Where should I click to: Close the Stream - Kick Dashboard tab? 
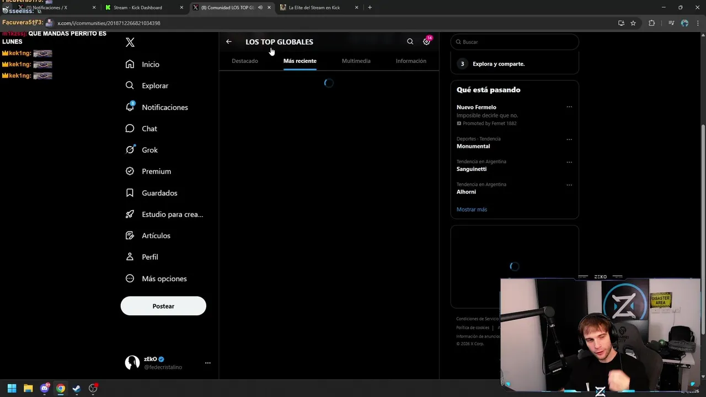click(x=181, y=8)
